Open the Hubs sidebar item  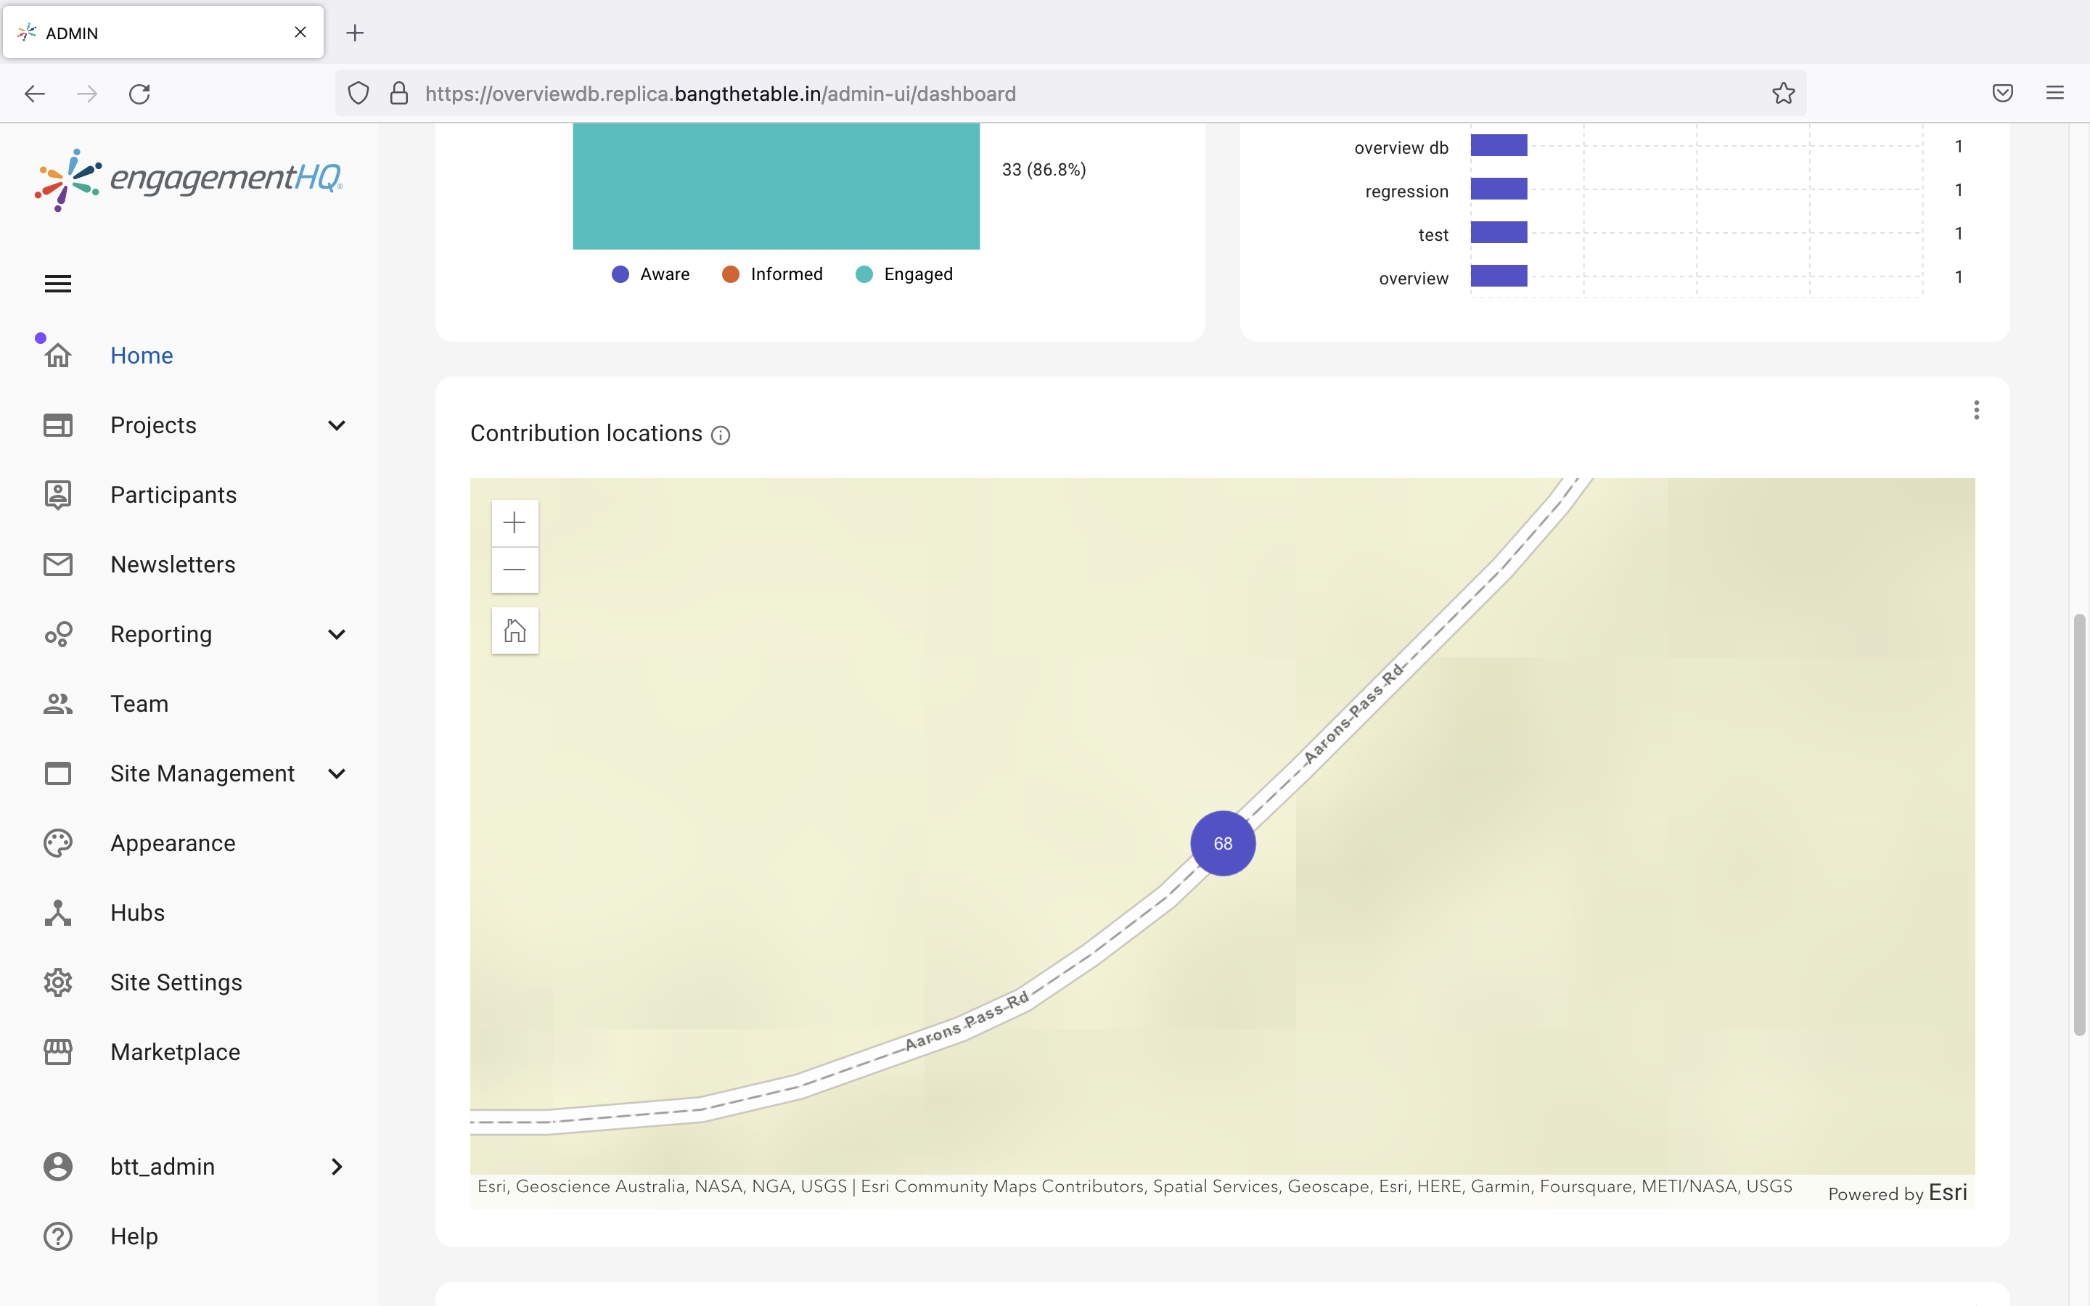point(137,913)
